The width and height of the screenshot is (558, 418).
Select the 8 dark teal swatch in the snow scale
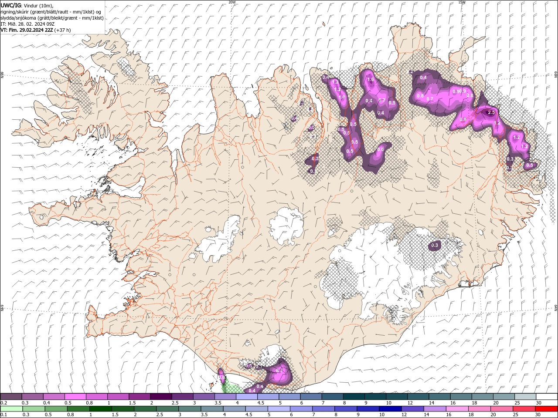pos(353,397)
